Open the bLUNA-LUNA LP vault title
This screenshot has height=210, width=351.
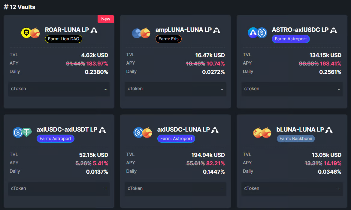(x=300, y=129)
